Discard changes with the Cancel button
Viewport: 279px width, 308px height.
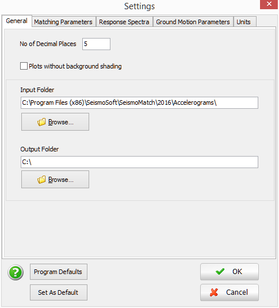point(230,292)
